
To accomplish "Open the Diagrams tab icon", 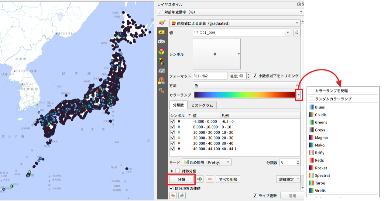I will [x=161, y=61].
